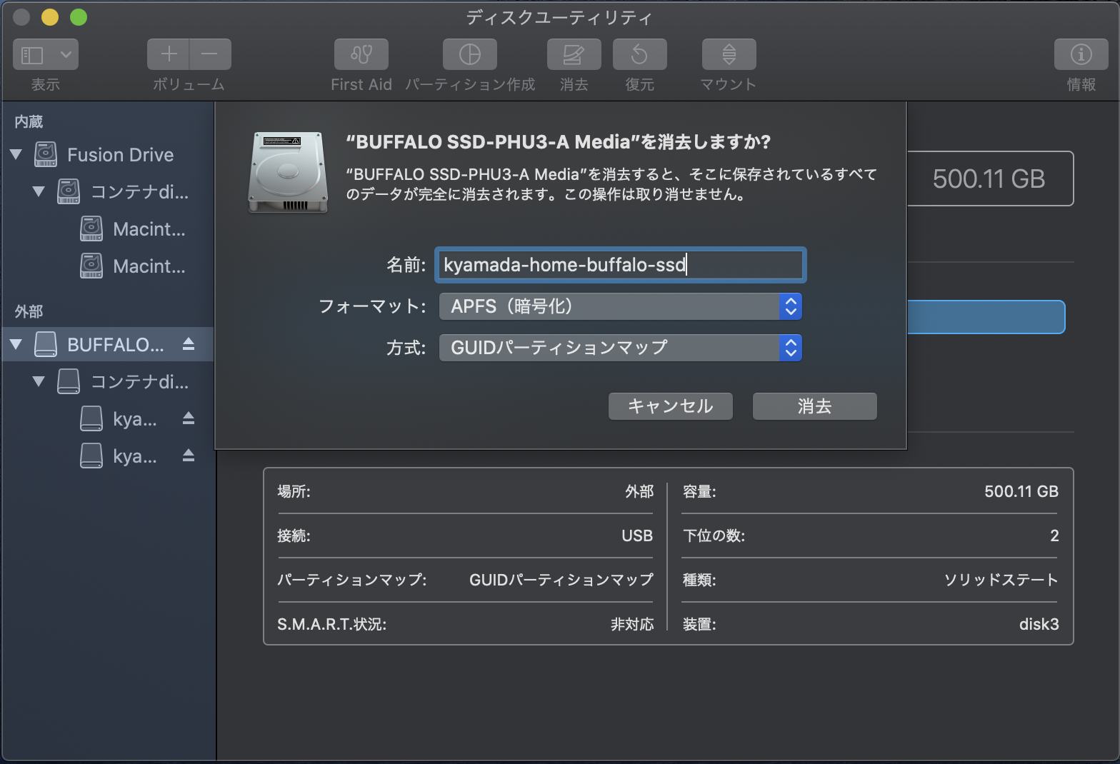
Task: Click the restore (復元) toolbar icon
Action: pyautogui.click(x=640, y=54)
